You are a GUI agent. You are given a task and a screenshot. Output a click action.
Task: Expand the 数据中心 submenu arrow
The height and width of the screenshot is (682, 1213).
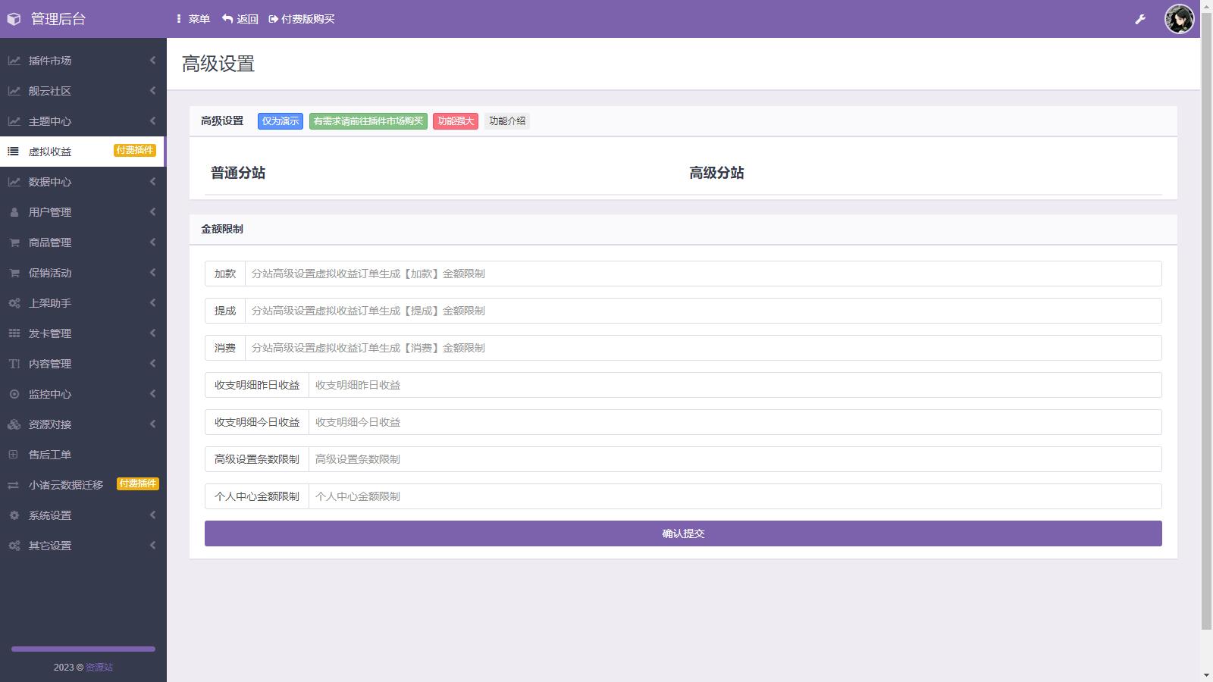(152, 182)
